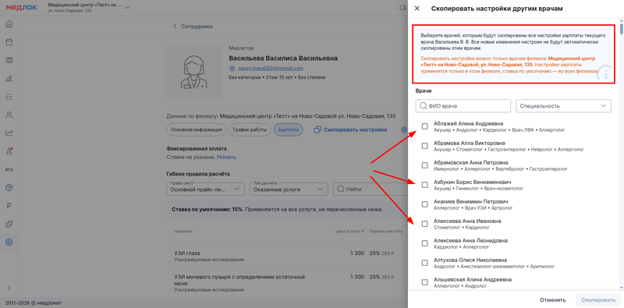Click the Название column header
Image resolution: width=624 pixels, height=308 pixels.
click(183, 232)
